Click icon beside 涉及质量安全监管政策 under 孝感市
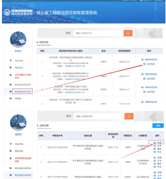Image resolution: width=166 pixels, height=179 pixels. pyautogui.click(x=11, y=75)
